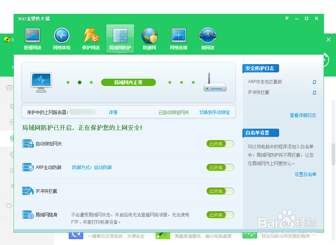Screen dimensions: 336x245
Task: Click the plus badge icon in background window
Action: 7,39
